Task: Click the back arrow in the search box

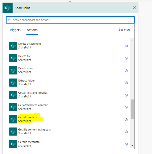Action: 10,20
